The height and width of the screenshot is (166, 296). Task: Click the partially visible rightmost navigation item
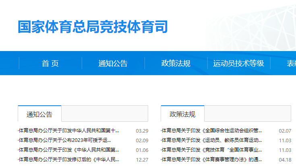click(x=291, y=63)
